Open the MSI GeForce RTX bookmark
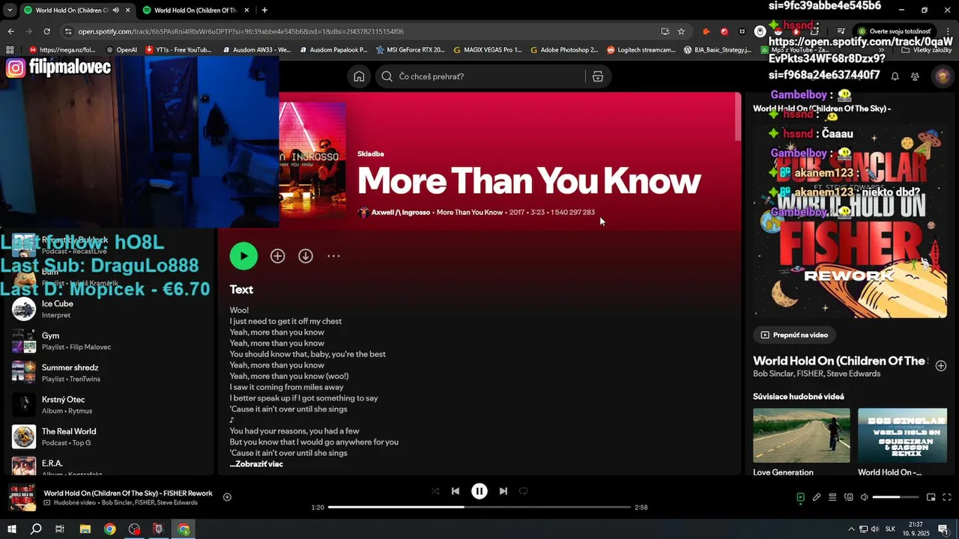 click(411, 50)
